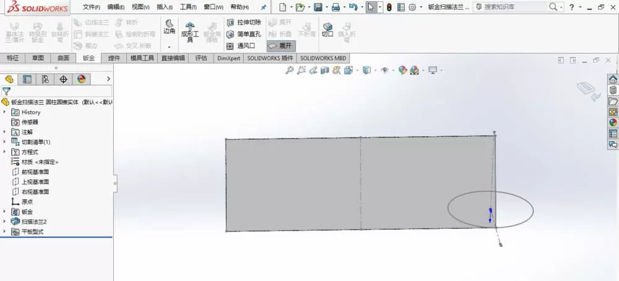Click the print icon in top toolbar
This screenshot has width=619, height=281.
(335, 7)
